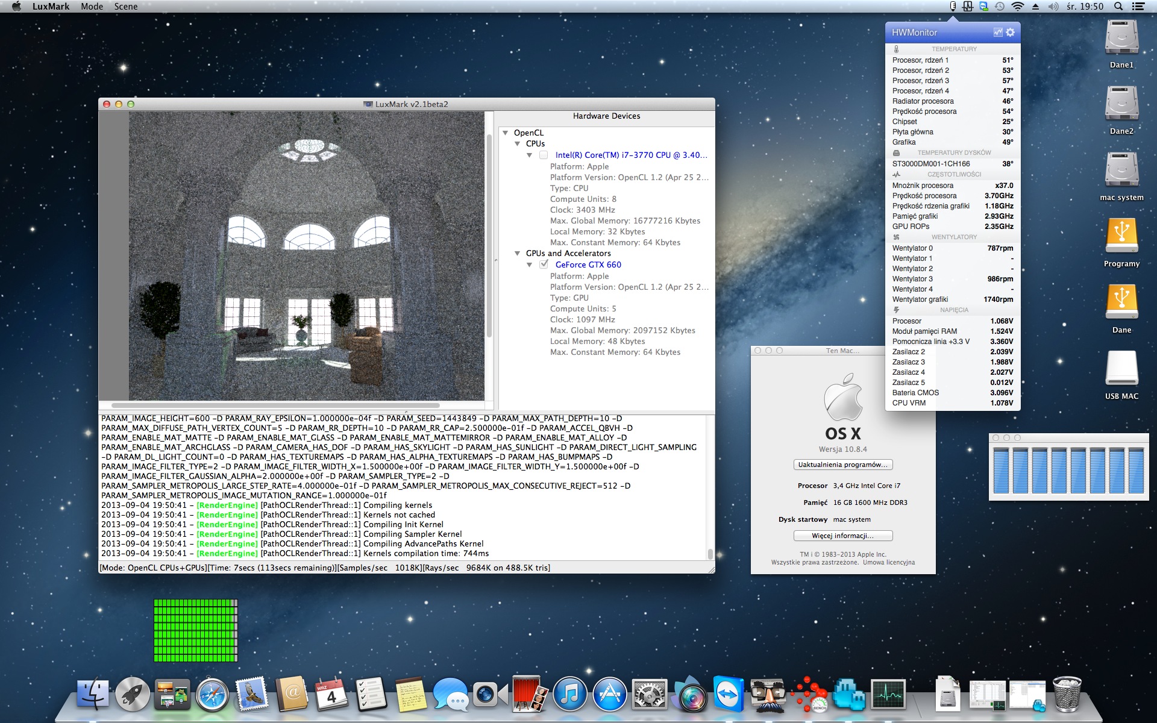Open HWMonitor settings gear

pyautogui.click(x=1011, y=33)
